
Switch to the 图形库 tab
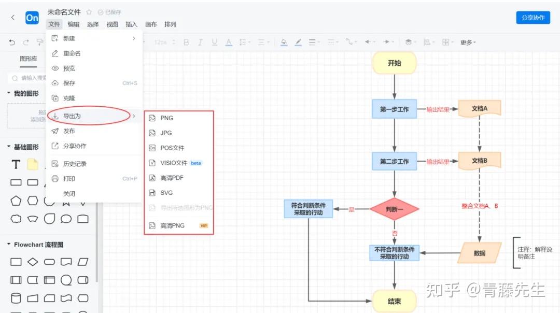point(29,59)
